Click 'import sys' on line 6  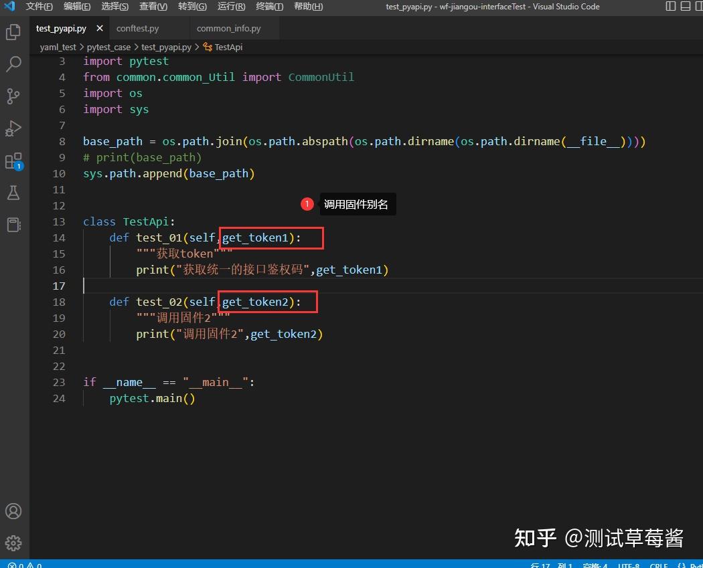pos(116,109)
